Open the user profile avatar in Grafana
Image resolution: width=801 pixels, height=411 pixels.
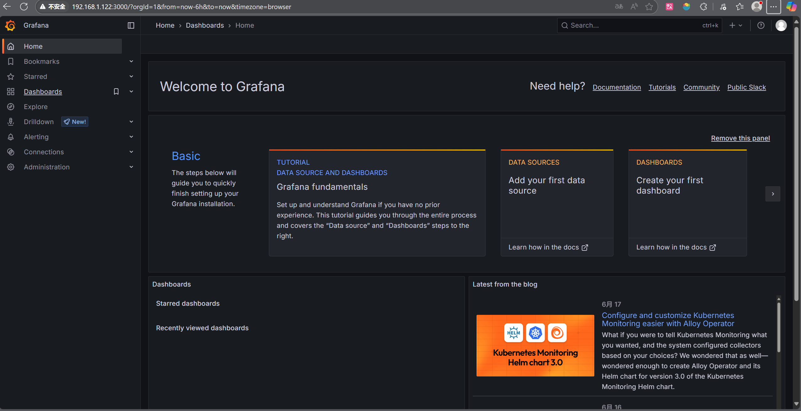tap(781, 25)
